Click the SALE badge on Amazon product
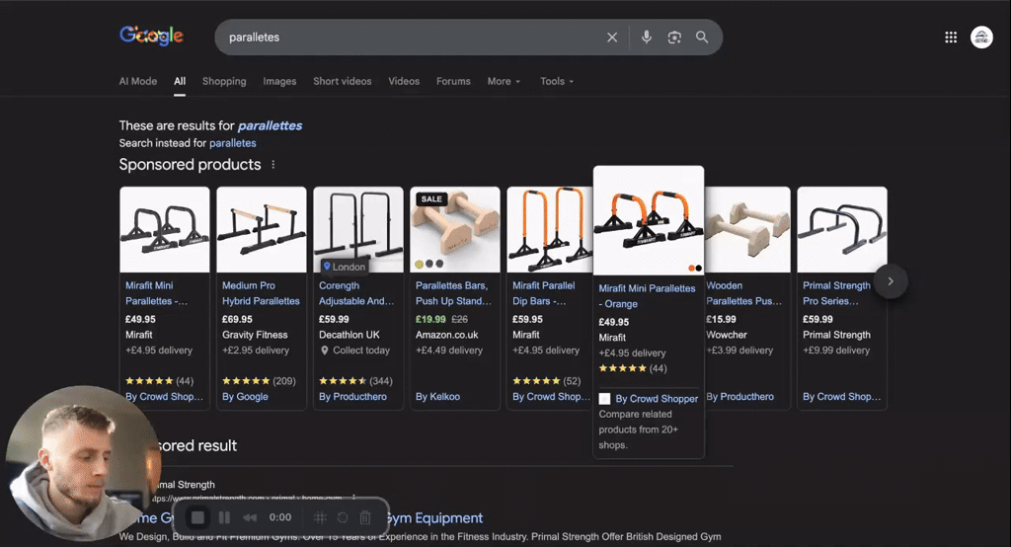This screenshot has width=1011, height=547. [x=431, y=198]
